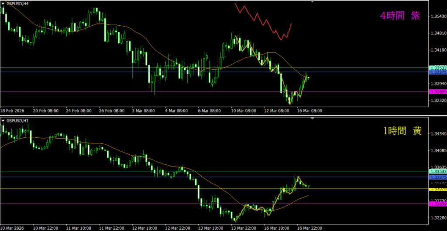Select the yellow 1.33078 price tag on H1
Viewport: 447px width, 231px height.
click(438, 189)
